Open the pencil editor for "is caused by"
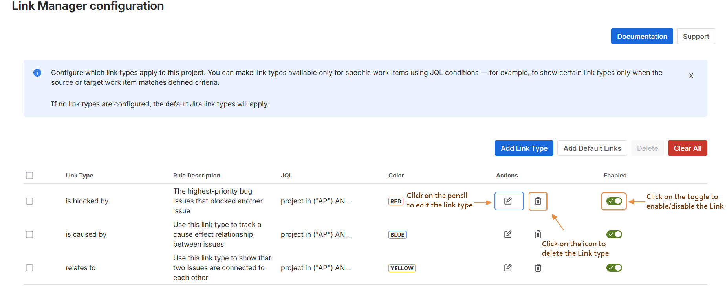Image resolution: width=727 pixels, height=289 pixels. (x=507, y=234)
